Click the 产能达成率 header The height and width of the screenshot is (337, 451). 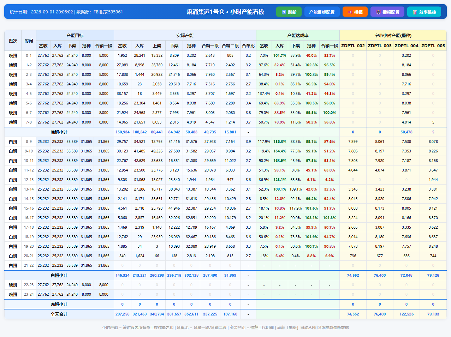pyautogui.click(x=298, y=35)
